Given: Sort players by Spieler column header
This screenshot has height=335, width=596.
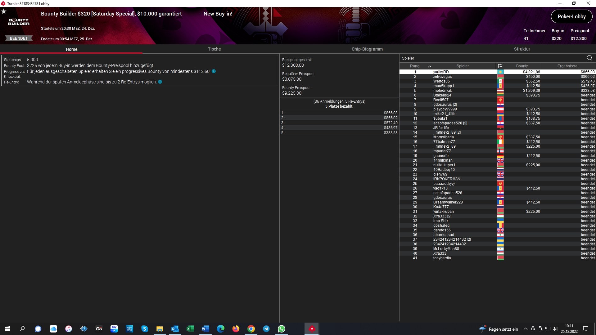Looking at the screenshot, I should [x=462, y=66].
